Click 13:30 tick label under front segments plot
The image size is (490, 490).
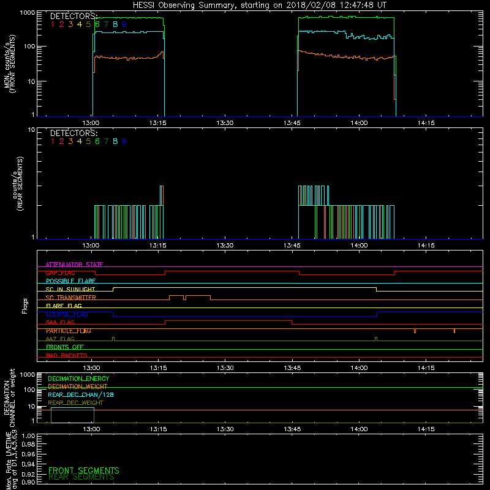point(225,123)
